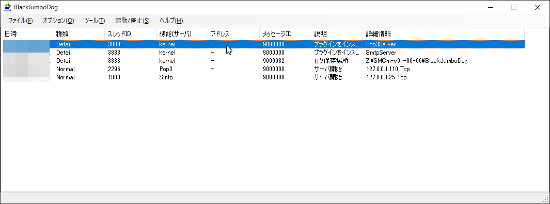Click thread ID 1088
The width and height of the screenshot is (550, 204).
pyautogui.click(x=114, y=77)
